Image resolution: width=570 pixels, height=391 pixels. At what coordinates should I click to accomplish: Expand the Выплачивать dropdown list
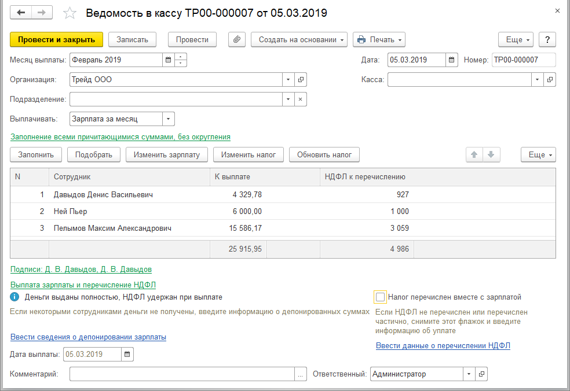168,119
